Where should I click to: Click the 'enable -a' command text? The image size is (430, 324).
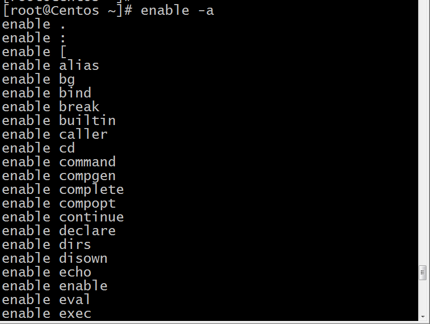(177, 11)
